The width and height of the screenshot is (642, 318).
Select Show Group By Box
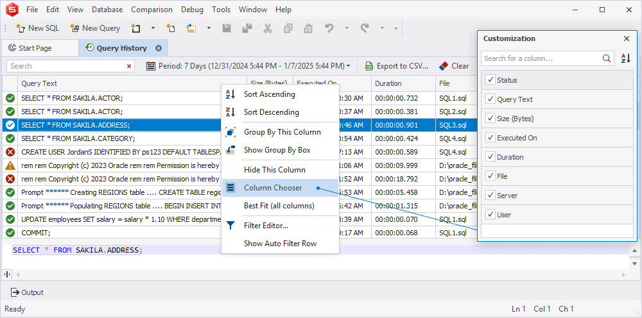point(280,150)
